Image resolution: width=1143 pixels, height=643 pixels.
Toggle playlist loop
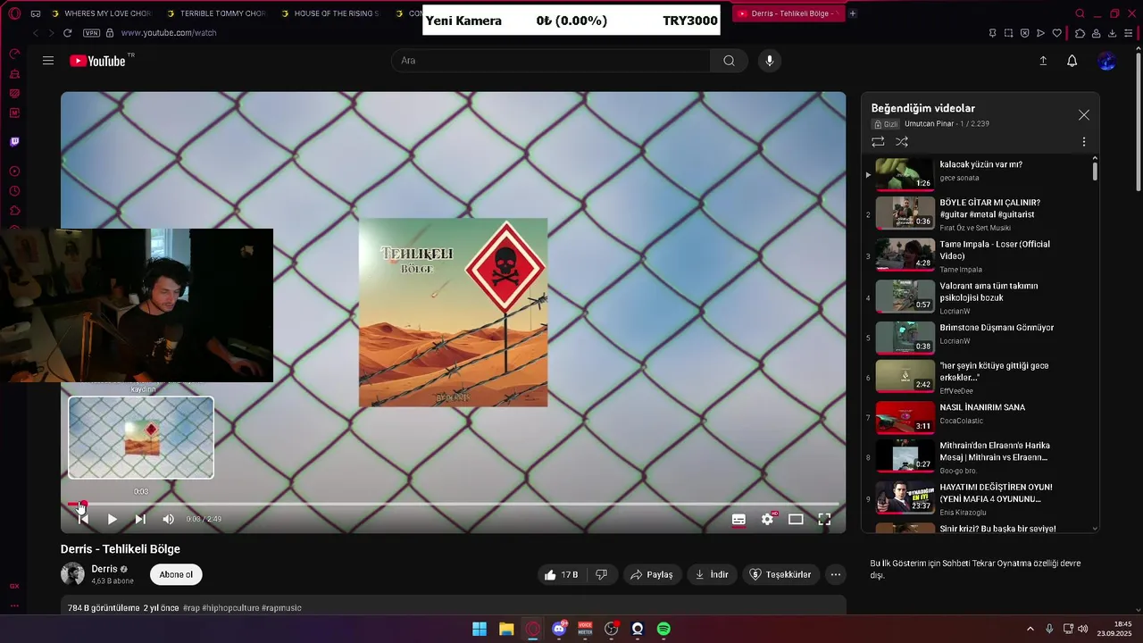878,142
